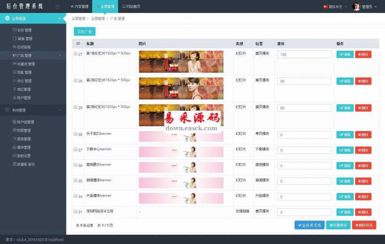Click the 共 9 条记录 record count text
Viewport: 385px width, 244px height.
click(85, 225)
